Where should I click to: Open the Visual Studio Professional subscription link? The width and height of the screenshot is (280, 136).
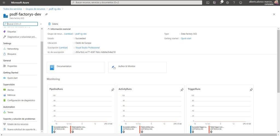[87, 48]
